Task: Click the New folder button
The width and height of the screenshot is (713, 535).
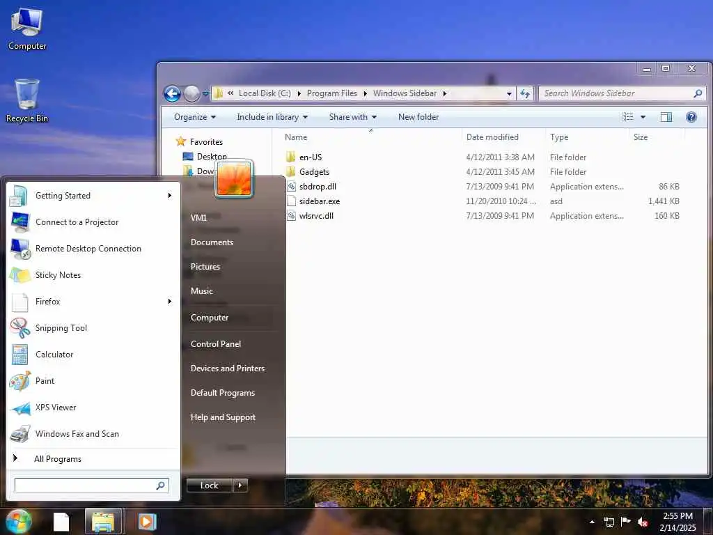Action: 418,117
